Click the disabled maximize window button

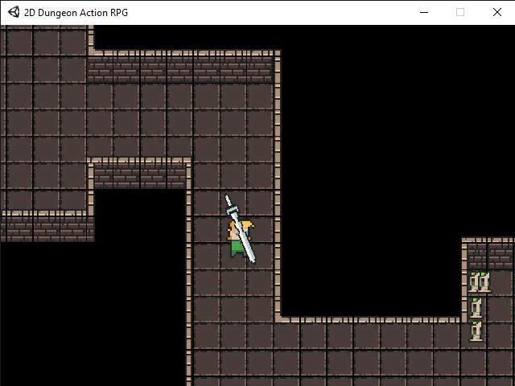460,13
